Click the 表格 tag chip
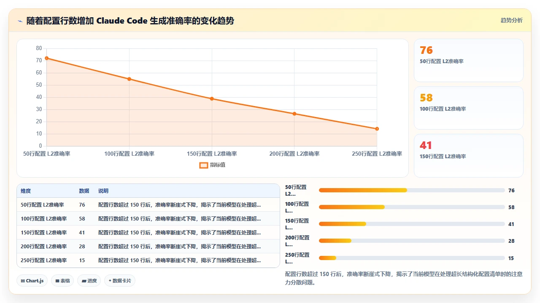The width and height of the screenshot is (540, 303). (62, 281)
